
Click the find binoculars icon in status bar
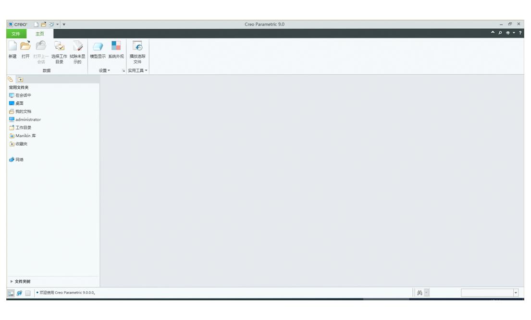419,293
